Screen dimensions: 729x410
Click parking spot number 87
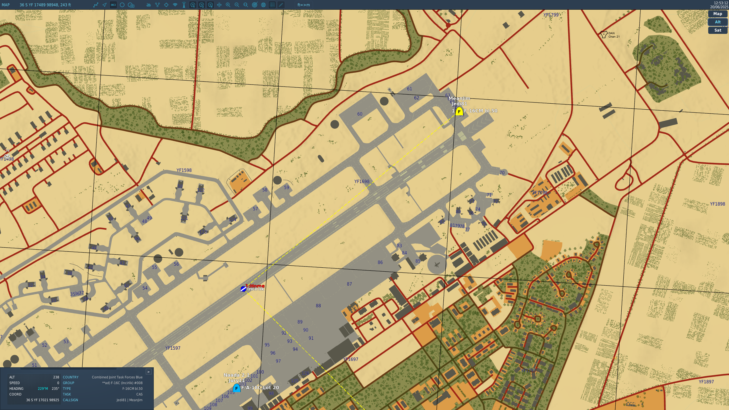click(x=349, y=284)
